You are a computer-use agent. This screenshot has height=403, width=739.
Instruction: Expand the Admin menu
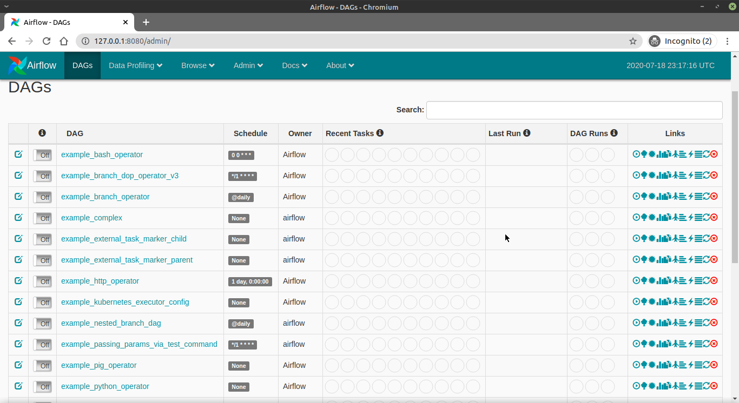(248, 65)
